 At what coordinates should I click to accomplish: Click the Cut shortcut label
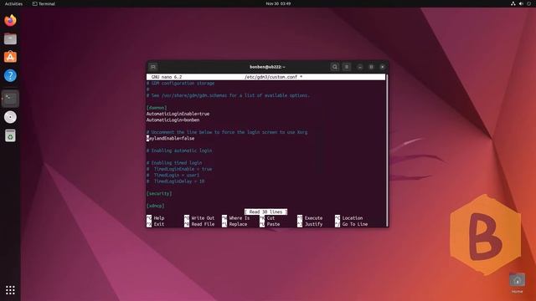coord(271,218)
